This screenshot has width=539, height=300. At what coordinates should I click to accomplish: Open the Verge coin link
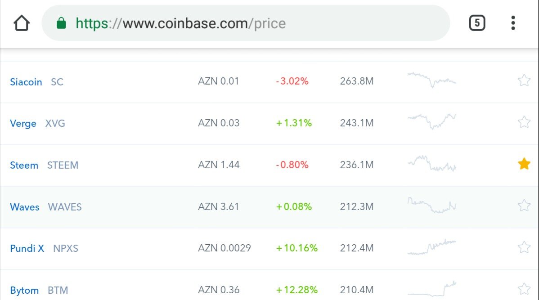point(23,124)
